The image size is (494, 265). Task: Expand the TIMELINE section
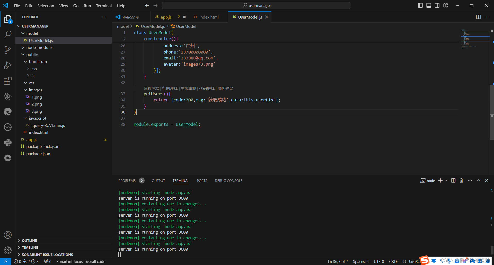(x=64, y=247)
